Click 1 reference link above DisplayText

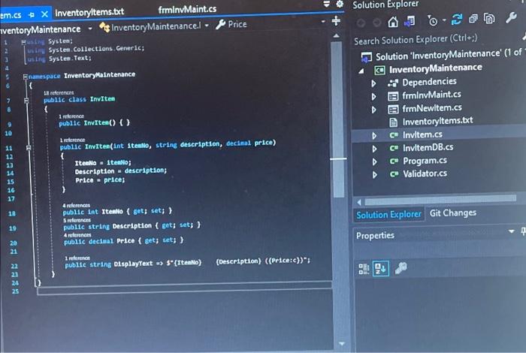(x=77, y=258)
